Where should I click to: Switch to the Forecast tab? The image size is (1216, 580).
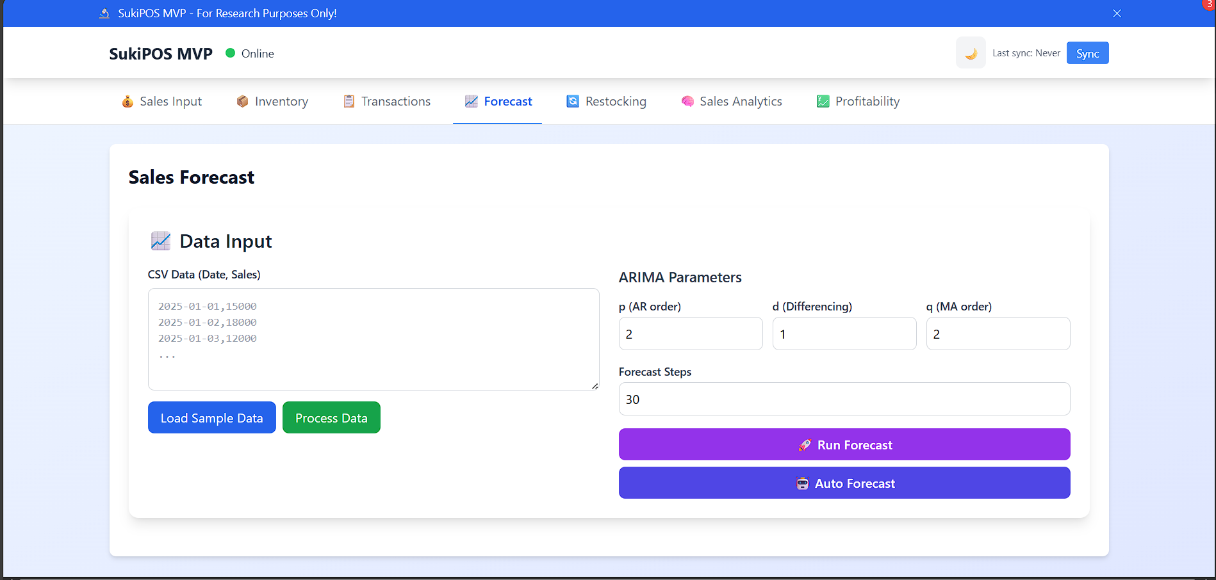[498, 101]
